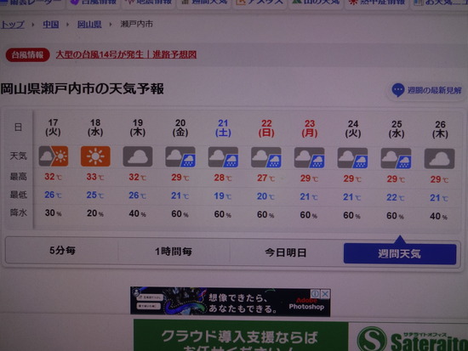Close the Adobe Photoshop ad
The width and height of the screenshot is (468, 351).
coord(325,294)
